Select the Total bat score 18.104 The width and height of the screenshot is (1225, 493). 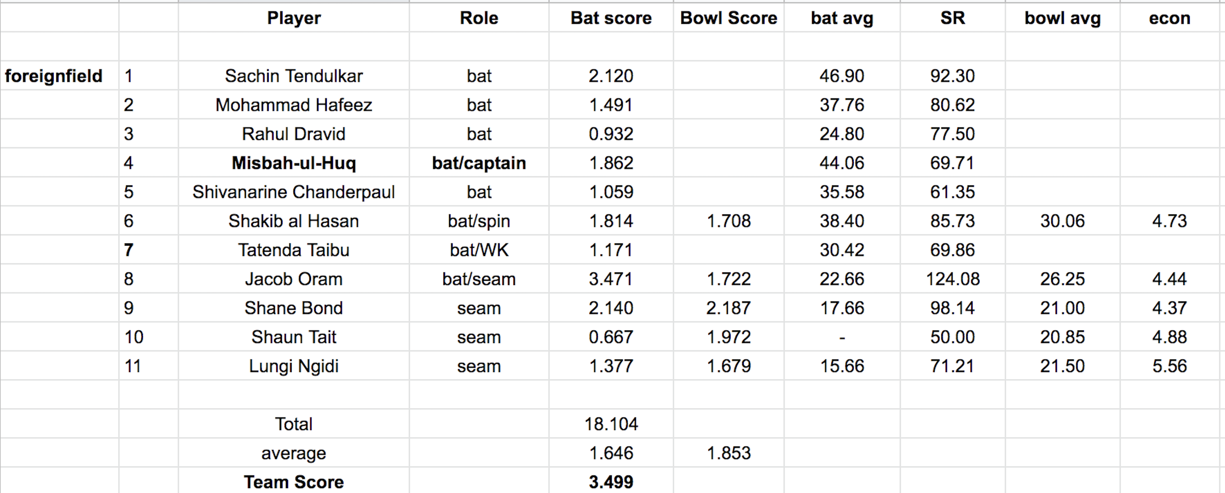pos(611,424)
